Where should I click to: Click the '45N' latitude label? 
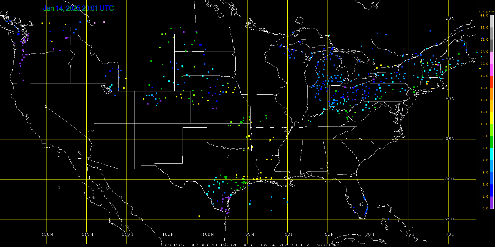450,58
